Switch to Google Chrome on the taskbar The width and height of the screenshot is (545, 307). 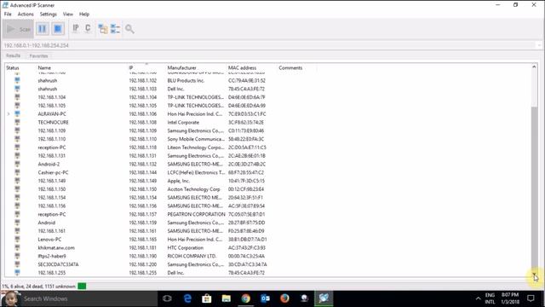point(246,298)
